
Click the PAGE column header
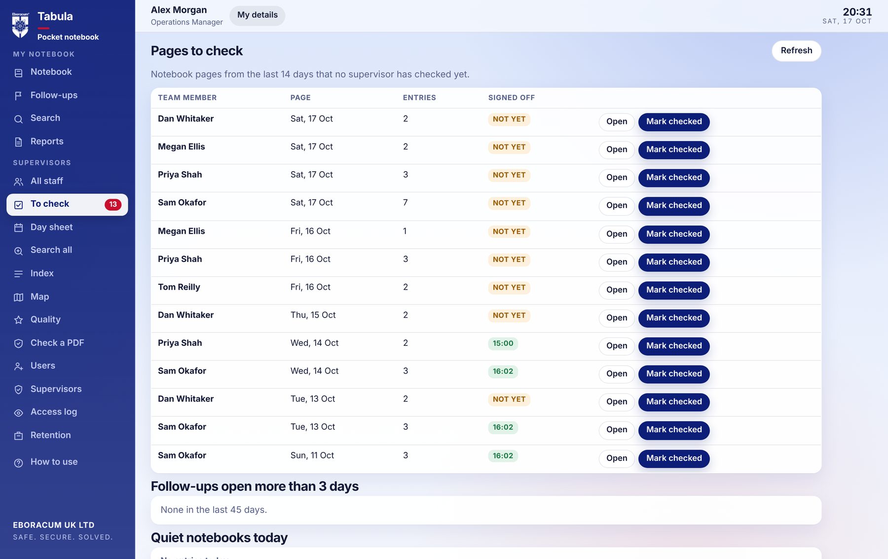(x=300, y=98)
